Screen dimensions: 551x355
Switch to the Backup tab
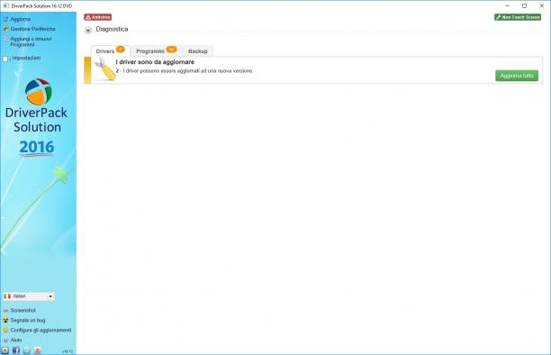(198, 51)
